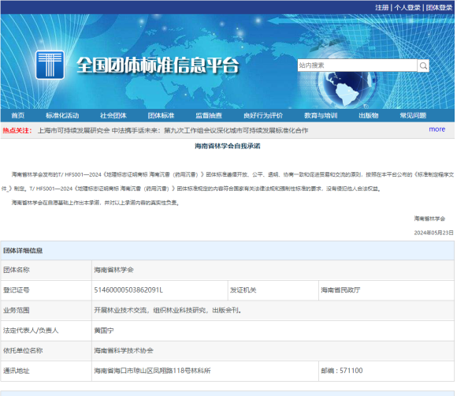Click the 全国团体标准信息平台 banner title
The image size is (457, 396).
[158, 65]
